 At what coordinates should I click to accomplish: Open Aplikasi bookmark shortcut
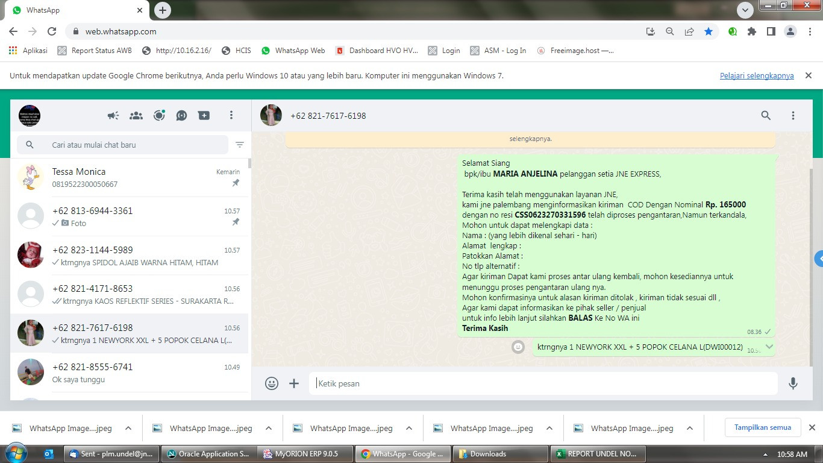[28, 51]
